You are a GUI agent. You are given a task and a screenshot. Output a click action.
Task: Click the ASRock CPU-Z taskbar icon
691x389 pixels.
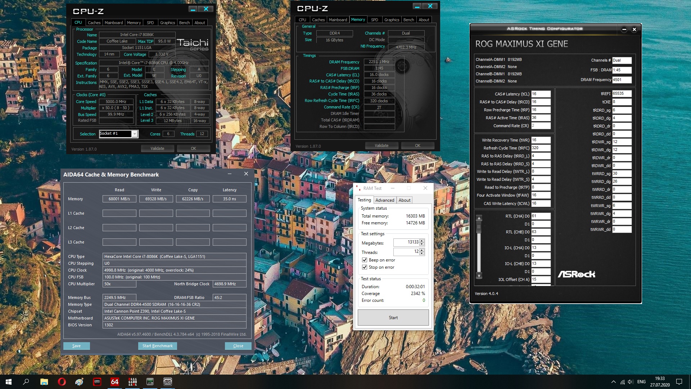pyautogui.click(x=168, y=382)
